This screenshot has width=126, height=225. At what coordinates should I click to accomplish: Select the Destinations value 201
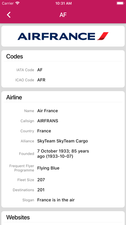(x=41, y=190)
